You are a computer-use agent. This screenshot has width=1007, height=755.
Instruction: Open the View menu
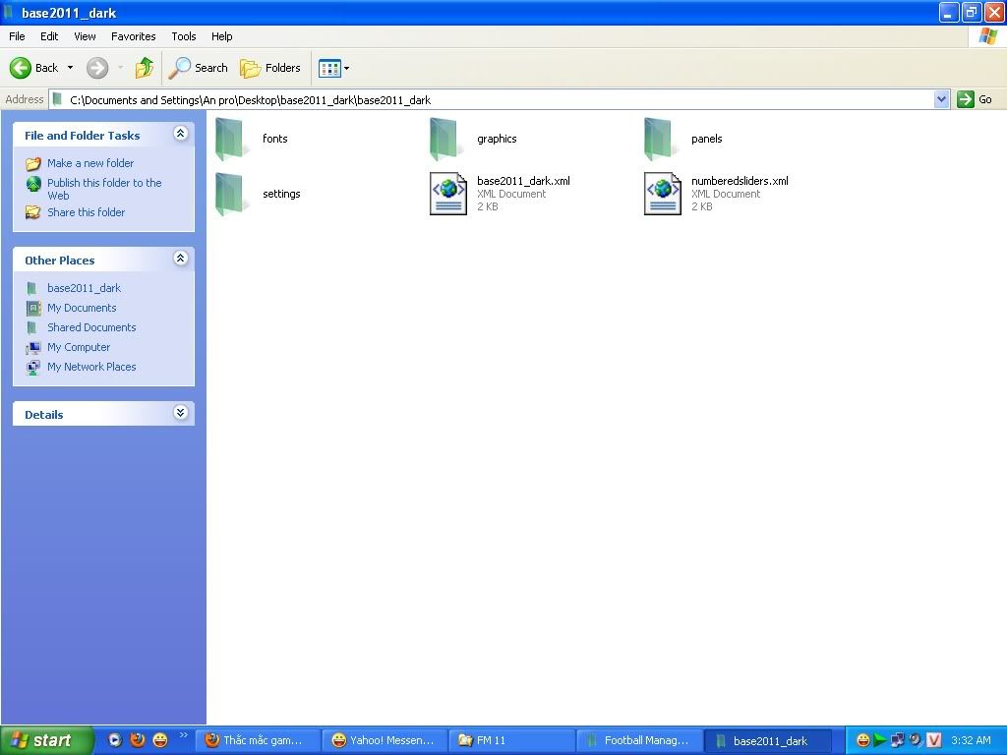(85, 36)
